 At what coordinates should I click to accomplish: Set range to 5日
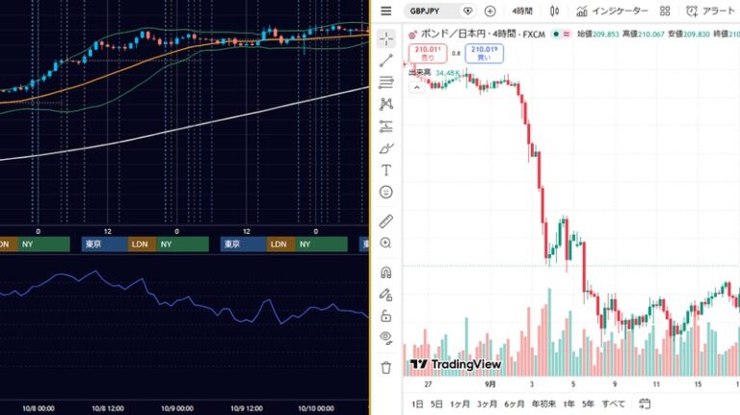click(436, 404)
